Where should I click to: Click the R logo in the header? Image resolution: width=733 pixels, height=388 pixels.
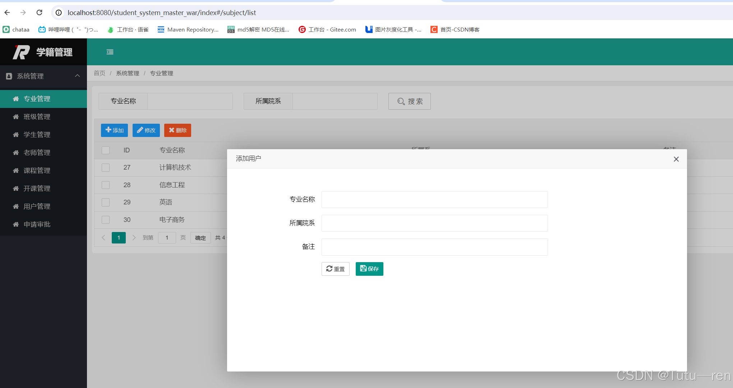click(x=21, y=52)
